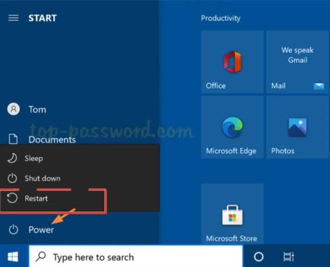Launch the Microsoft Edge tile

coord(233,127)
